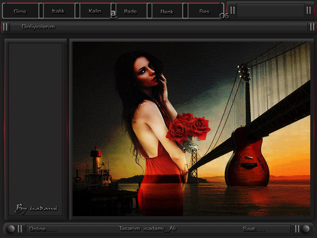Click the round knob beside Online
317x238 pixels.
point(11,229)
